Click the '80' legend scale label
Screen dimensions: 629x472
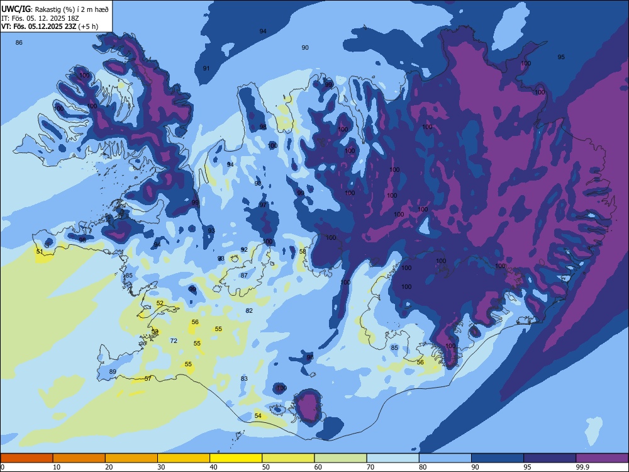tap(423, 467)
